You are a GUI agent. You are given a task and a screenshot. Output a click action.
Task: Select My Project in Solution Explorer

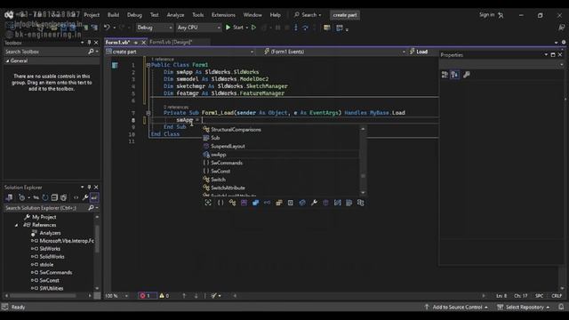[44, 217]
